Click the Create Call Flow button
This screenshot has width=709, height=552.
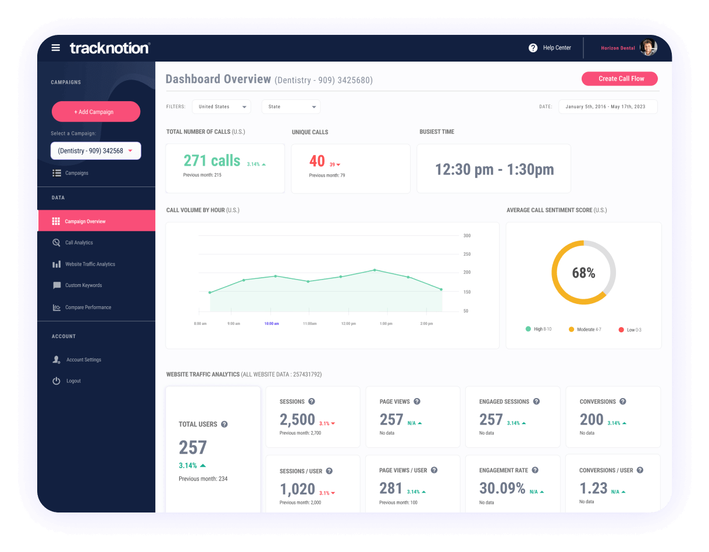coord(619,78)
